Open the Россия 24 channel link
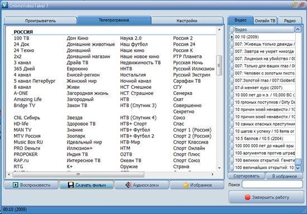This screenshot has width=307, height=214. click(x=184, y=44)
